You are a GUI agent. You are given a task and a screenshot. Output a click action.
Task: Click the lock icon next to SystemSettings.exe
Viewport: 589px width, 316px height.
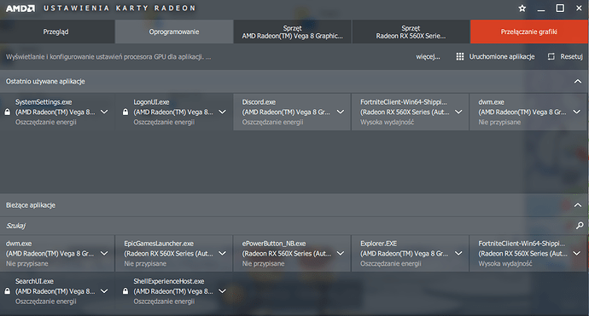[x=7, y=112]
